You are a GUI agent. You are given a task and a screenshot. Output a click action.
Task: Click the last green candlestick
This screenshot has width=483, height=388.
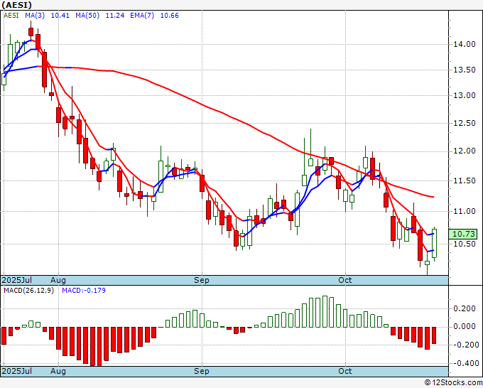pyautogui.click(x=434, y=243)
